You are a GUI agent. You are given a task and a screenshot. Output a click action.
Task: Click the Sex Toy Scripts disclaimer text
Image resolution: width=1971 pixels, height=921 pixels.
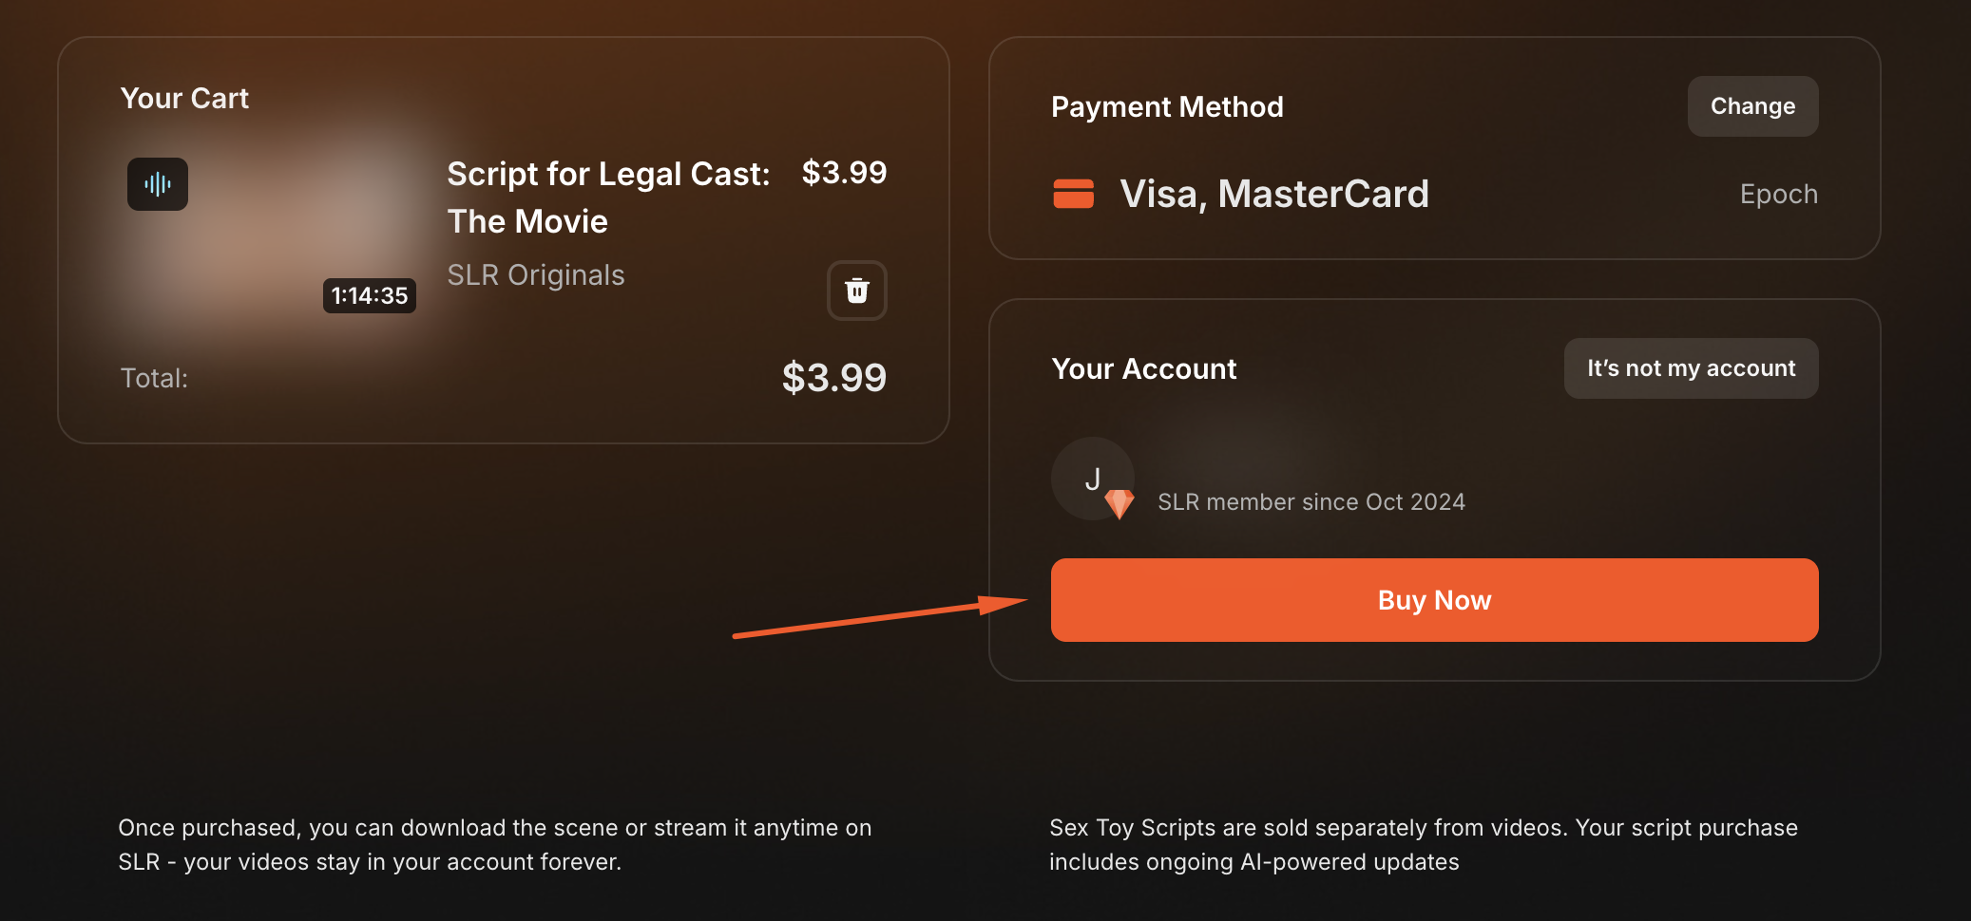tap(1423, 844)
